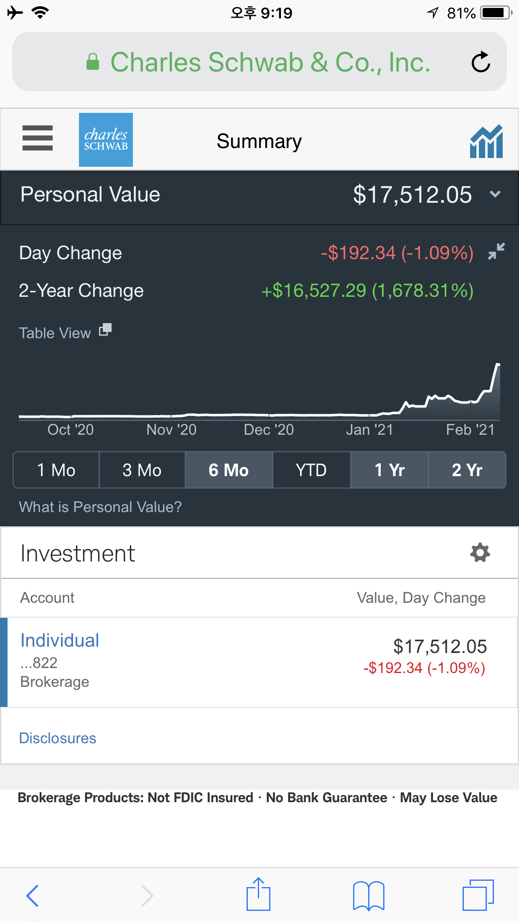Open Safari bookmarks book icon
Image resolution: width=519 pixels, height=923 pixels.
[369, 896]
